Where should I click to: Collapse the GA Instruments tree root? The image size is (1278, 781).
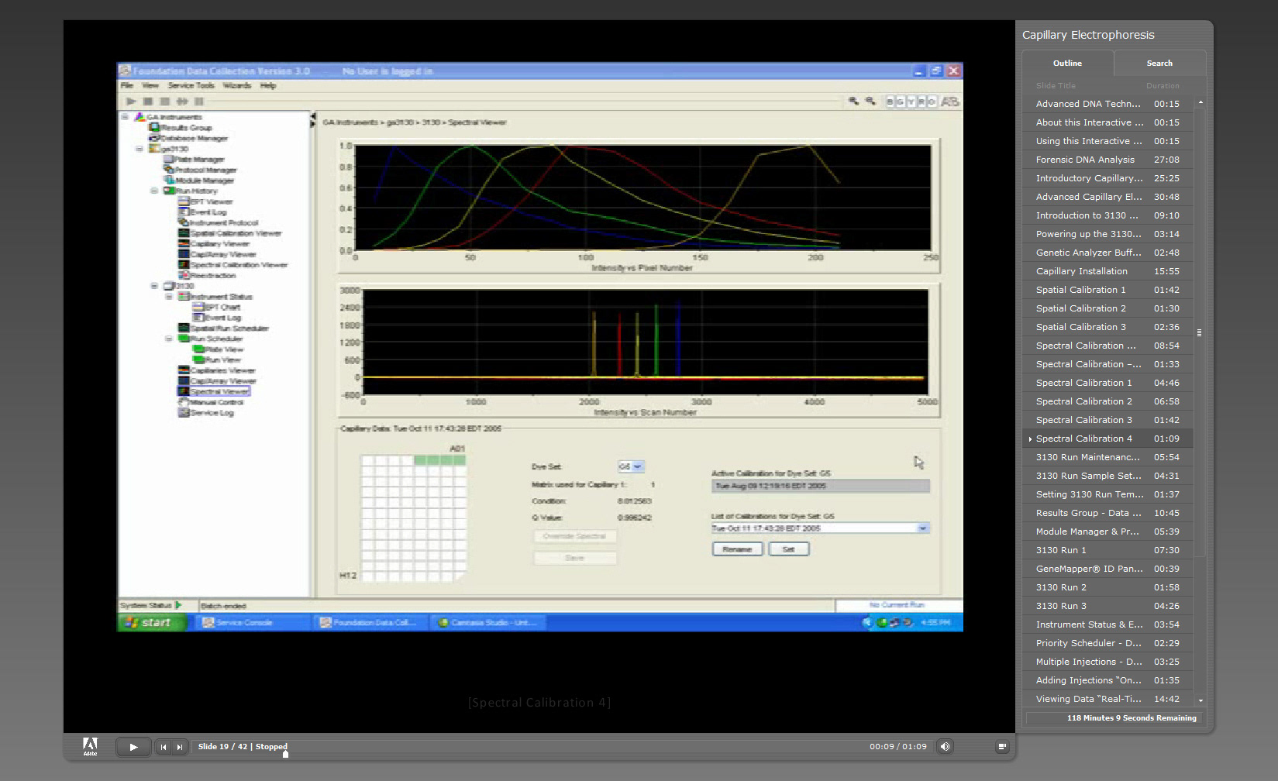(x=125, y=117)
